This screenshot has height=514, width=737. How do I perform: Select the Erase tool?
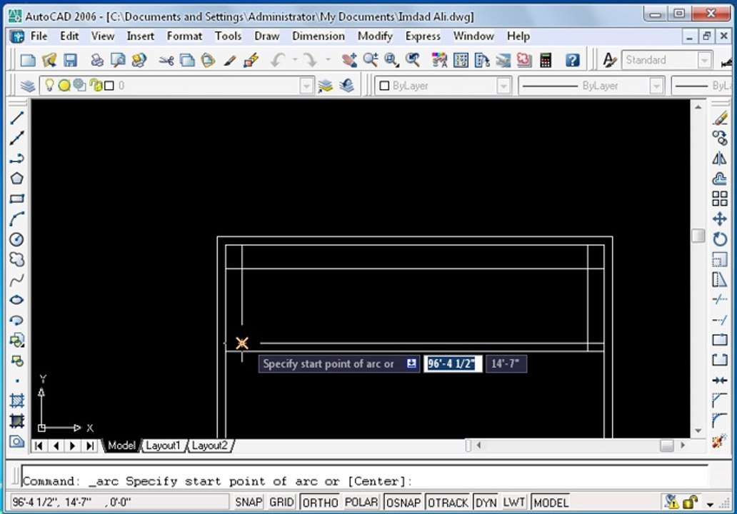[x=720, y=118]
